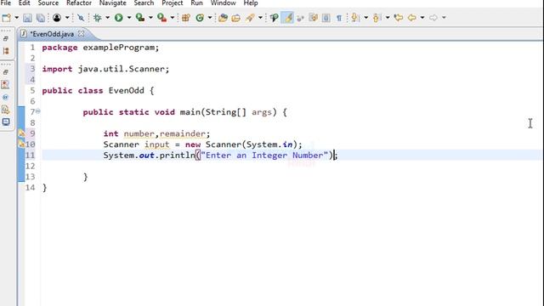
Task: Click the Save All icon
Action: click(x=41, y=18)
